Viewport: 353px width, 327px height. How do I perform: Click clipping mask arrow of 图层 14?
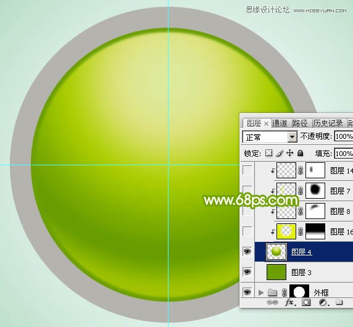pyautogui.click(x=273, y=171)
